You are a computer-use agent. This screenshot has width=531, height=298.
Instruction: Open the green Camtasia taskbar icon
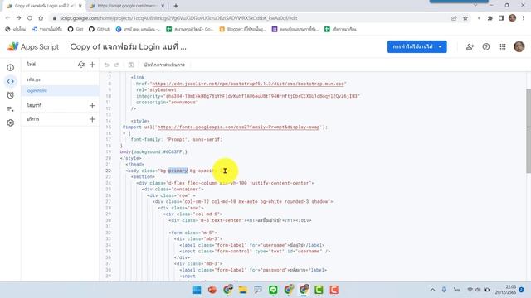click(x=319, y=290)
